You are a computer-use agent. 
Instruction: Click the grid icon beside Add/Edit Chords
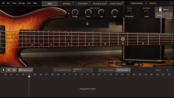tap(55, 70)
